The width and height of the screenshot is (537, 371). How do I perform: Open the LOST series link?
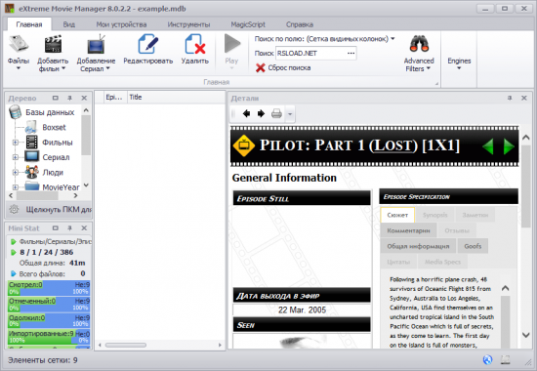point(393,145)
